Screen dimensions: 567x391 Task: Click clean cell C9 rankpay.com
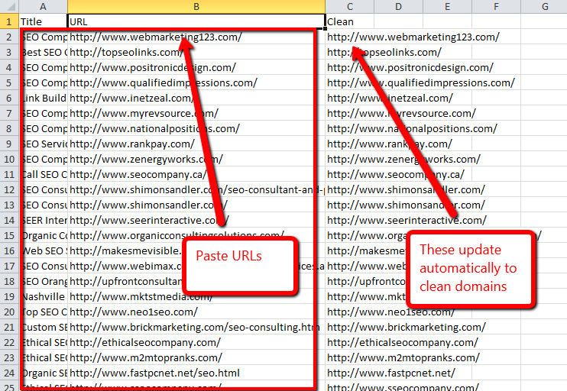350,144
